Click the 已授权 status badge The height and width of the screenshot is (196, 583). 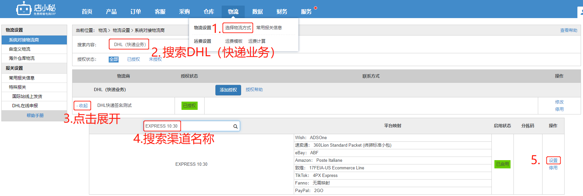(x=189, y=106)
